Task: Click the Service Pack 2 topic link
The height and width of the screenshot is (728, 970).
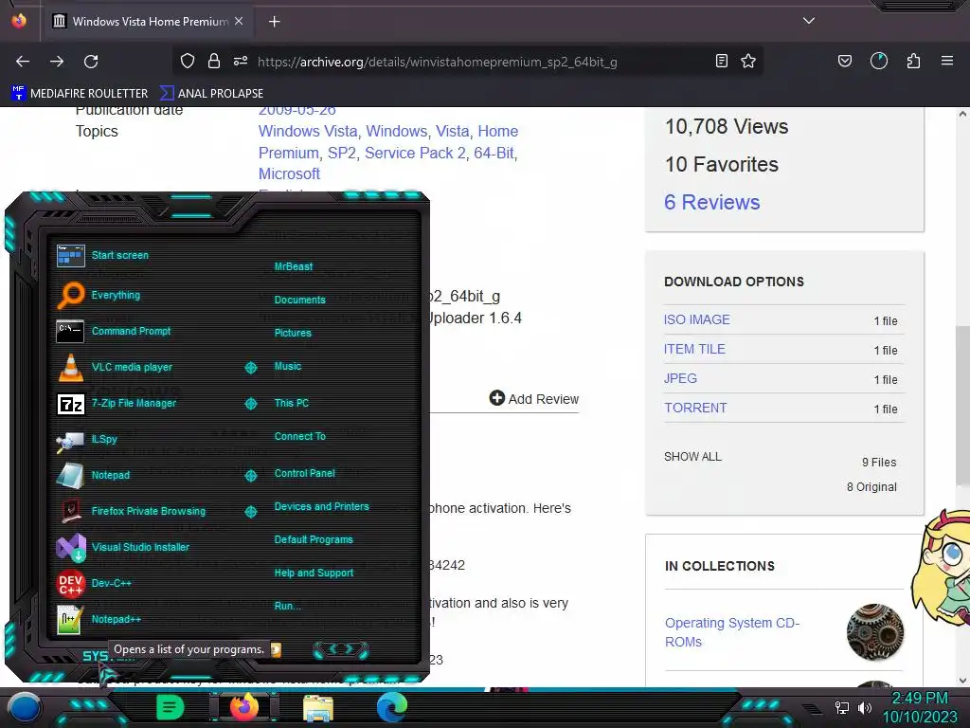Action: pyautogui.click(x=415, y=153)
